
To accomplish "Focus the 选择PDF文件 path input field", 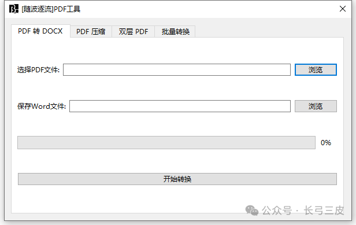I will 177,70.
